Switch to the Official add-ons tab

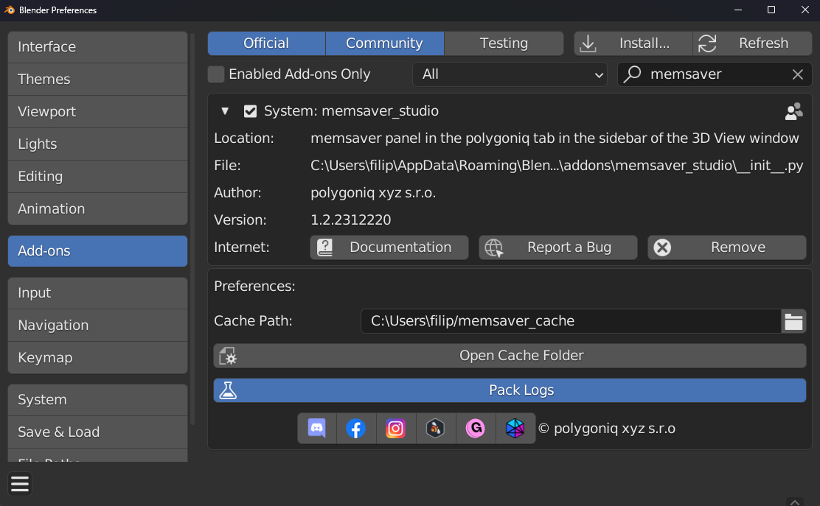click(x=266, y=43)
